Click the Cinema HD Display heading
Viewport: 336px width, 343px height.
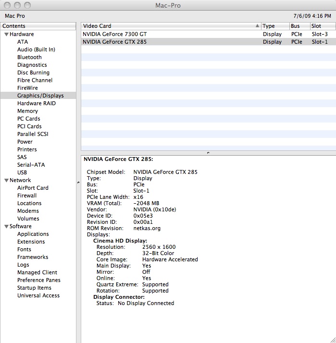pyautogui.click(x=120, y=241)
